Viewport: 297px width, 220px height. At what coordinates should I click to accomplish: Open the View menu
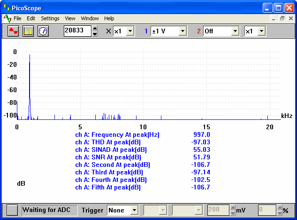point(70,18)
